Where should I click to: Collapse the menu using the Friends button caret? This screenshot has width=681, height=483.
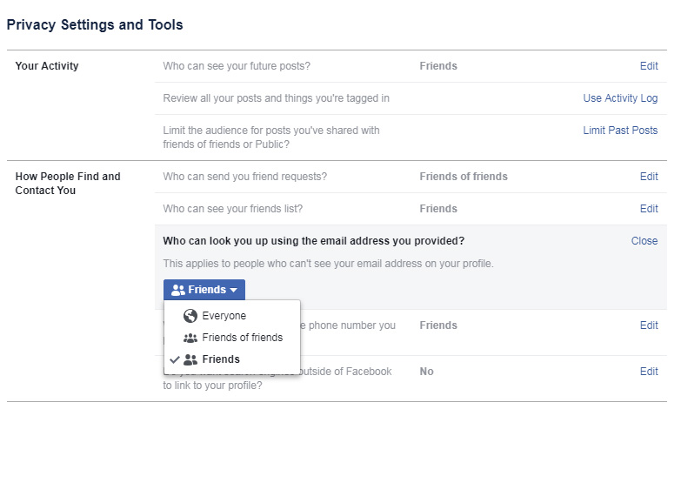pos(234,291)
